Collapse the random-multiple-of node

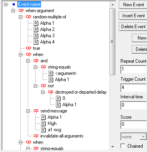(x=20, y=17)
